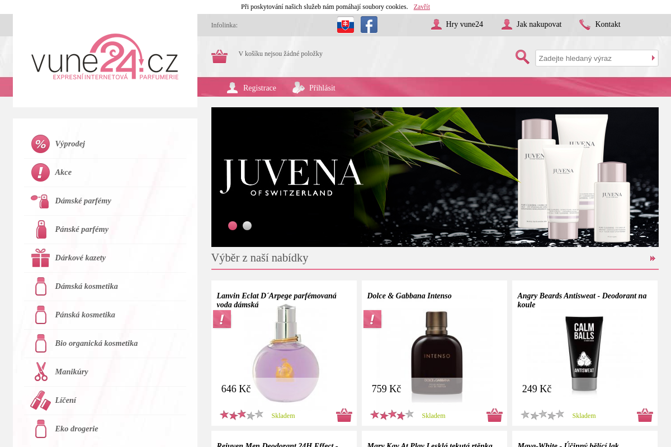This screenshot has height=447, width=671.
Task: Open the Eko drogerie category
Action: point(77,429)
